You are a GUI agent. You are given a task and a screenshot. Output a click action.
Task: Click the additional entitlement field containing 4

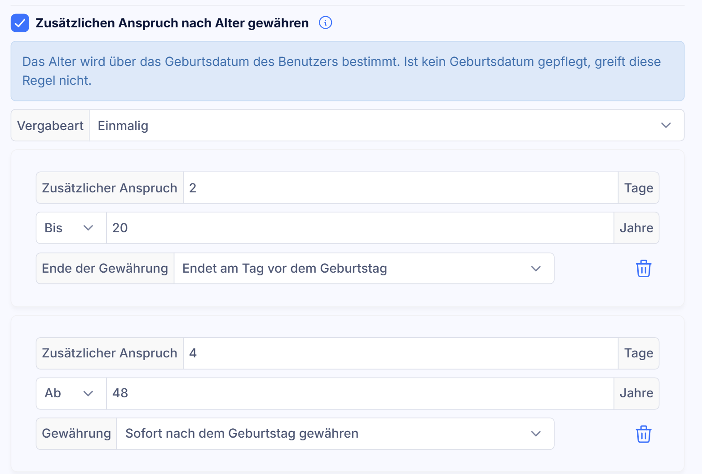(x=401, y=353)
